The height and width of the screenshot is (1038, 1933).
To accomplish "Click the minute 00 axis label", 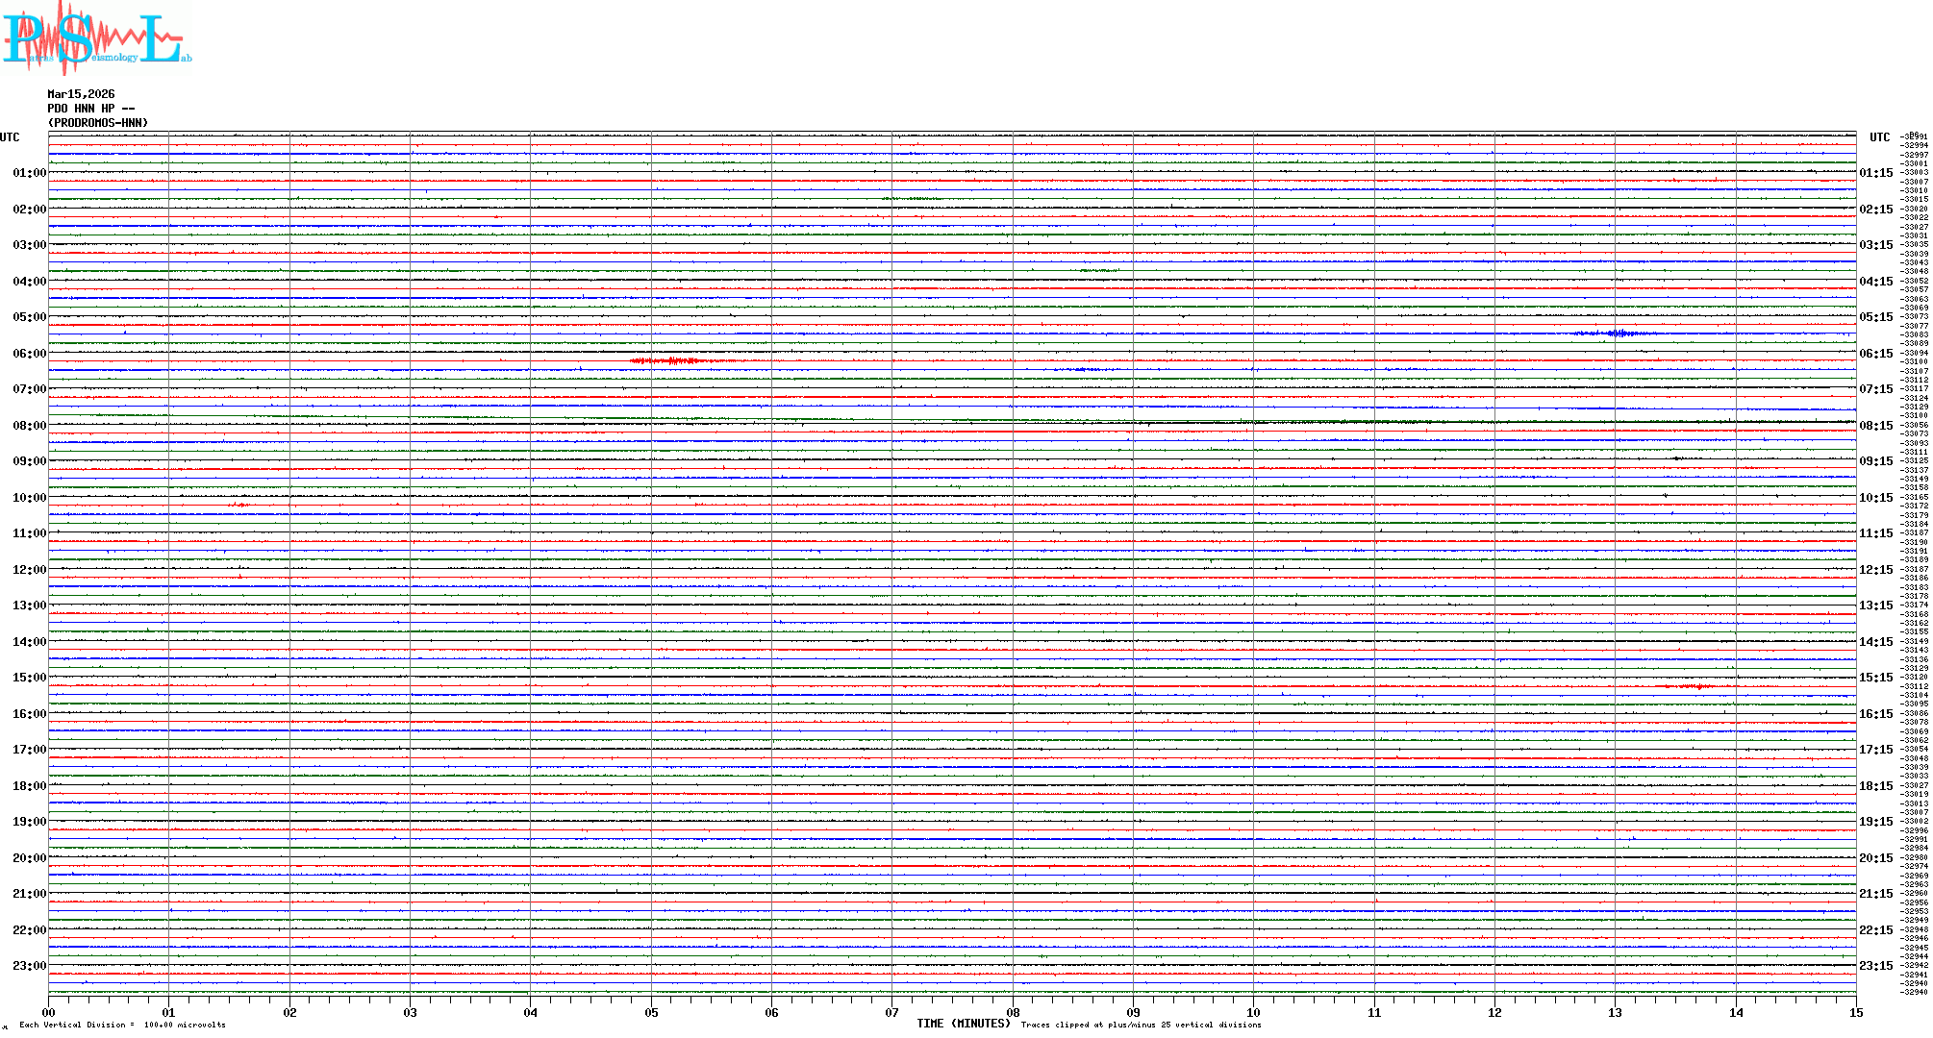I will click(49, 1012).
